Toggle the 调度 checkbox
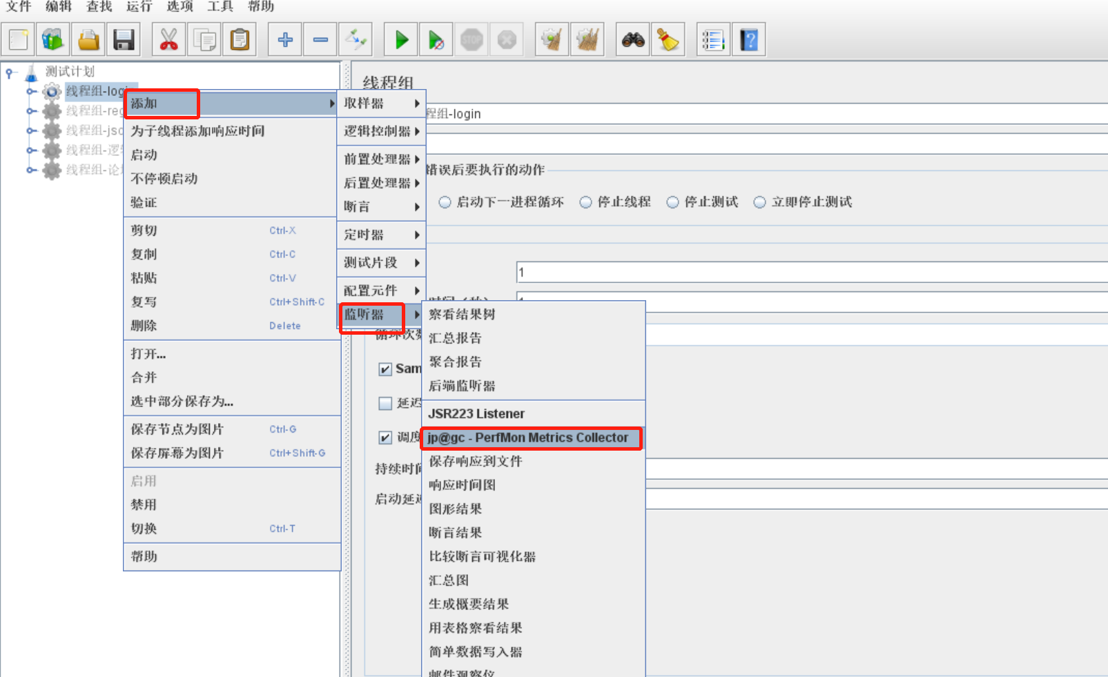The width and height of the screenshot is (1108, 677). point(385,438)
